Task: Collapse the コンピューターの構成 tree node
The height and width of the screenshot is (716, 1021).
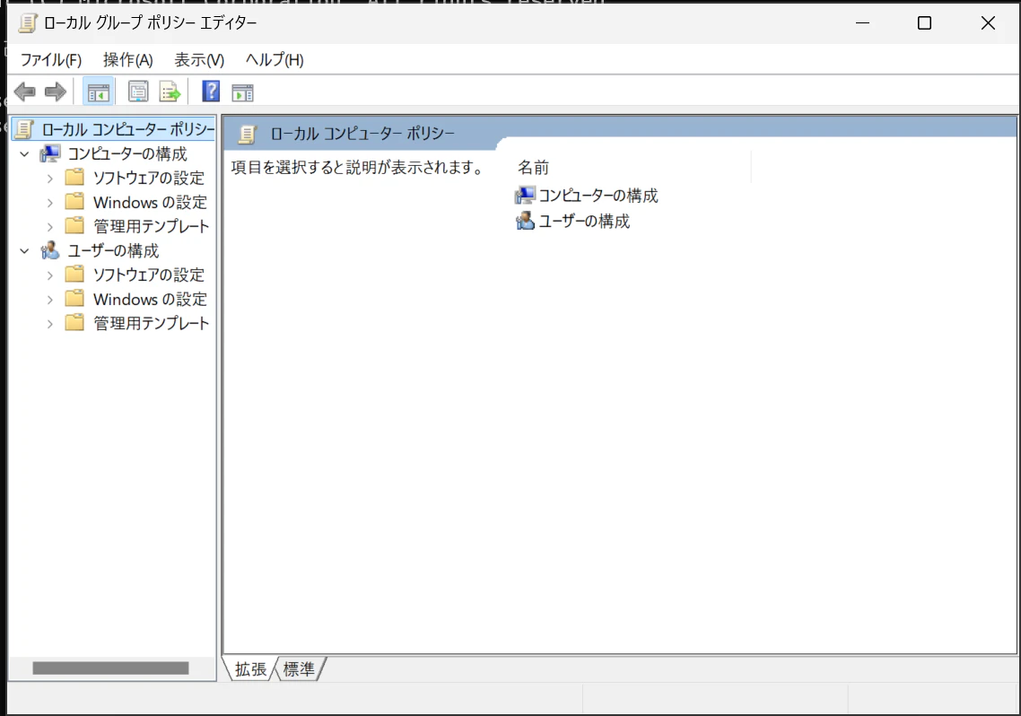Action: click(25, 154)
